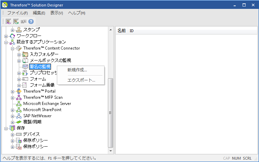The image size is (259, 162).
Task: Expand the フォーム node
Action: [19, 79]
